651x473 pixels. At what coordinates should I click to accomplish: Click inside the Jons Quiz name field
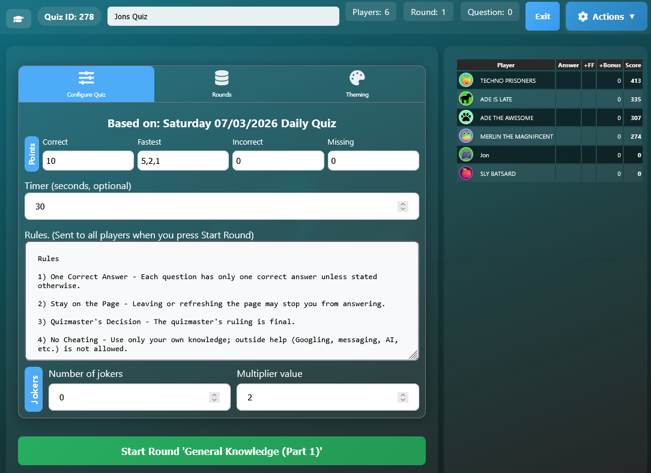(x=223, y=16)
